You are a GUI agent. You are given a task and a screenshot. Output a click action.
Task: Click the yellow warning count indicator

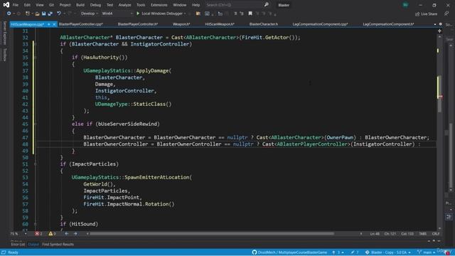click(x=52, y=234)
